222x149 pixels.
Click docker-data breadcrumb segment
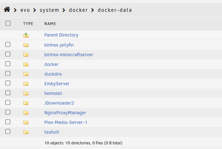[x=115, y=10]
